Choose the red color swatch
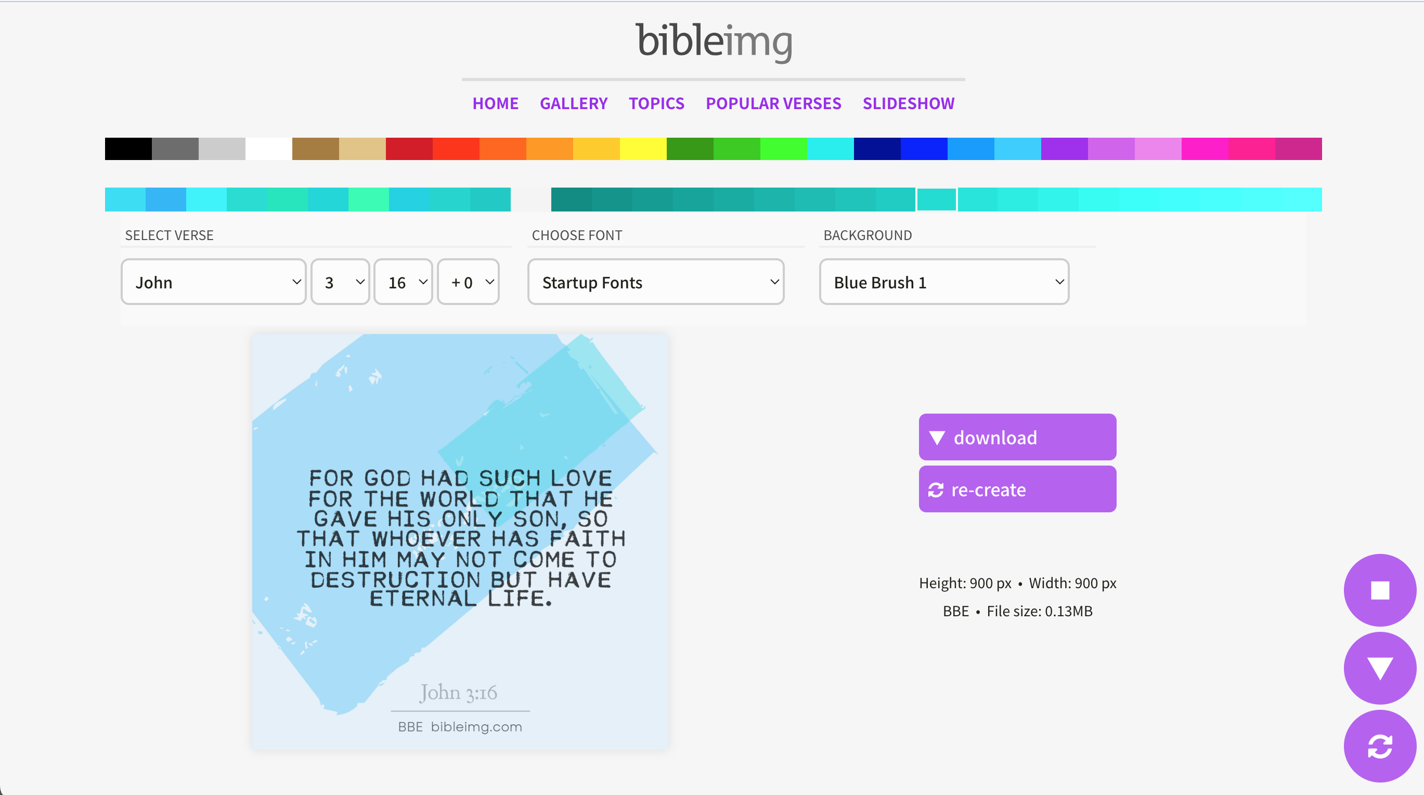Viewport: 1424px width, 795px height. [x=409, y=149]
